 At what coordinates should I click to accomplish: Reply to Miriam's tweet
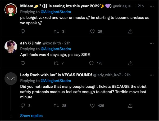tap(23, 32)
